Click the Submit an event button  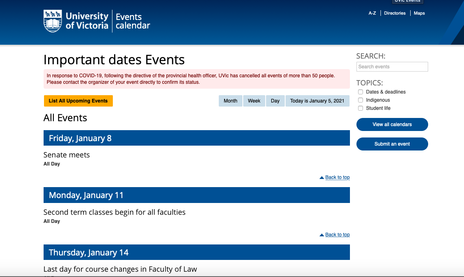(x=392, y=144)
